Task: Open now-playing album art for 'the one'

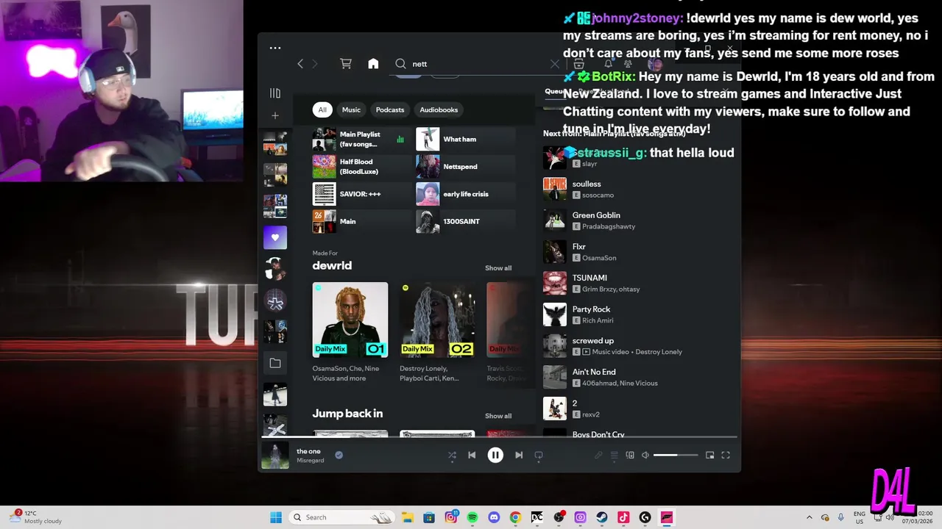Action: [275, 456]
